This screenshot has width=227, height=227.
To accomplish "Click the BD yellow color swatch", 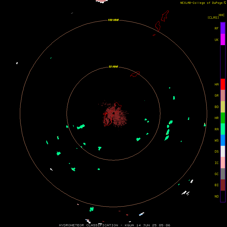I will (x=223, y=107).
